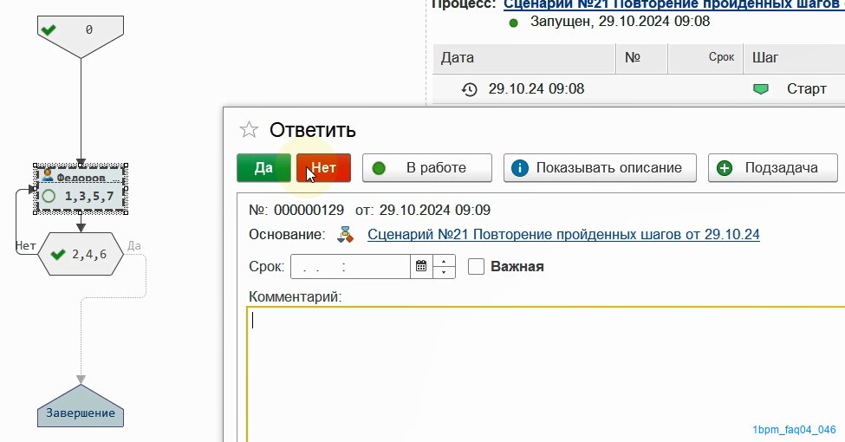This screenshot has width=845, height=442.
Task: Click the 'Шаг' column header
Action: click(x=794, y=58)
